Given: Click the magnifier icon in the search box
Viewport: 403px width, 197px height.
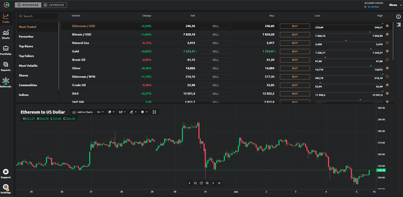Looking at the screenshot, I should tap(20, 16).
